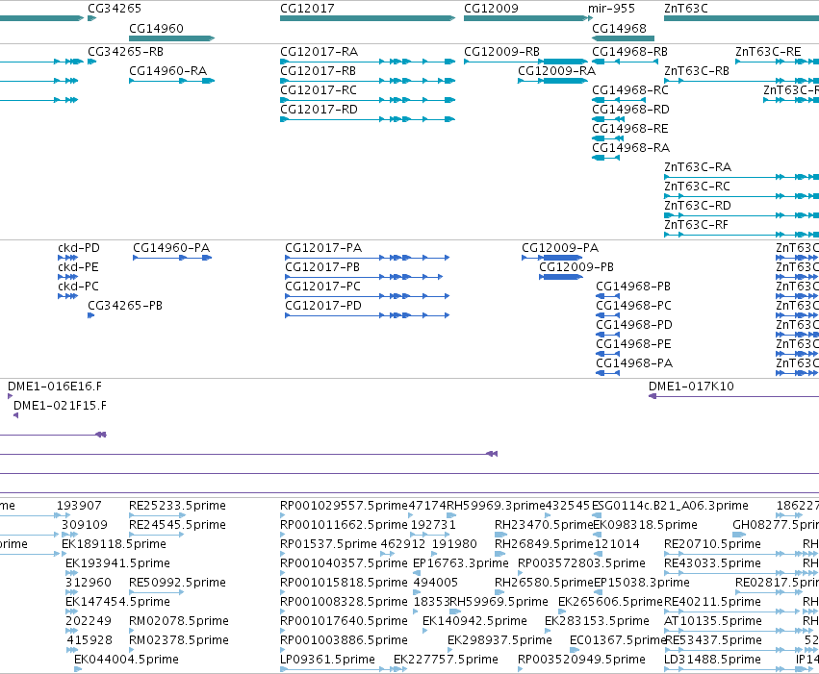The width and height of the screenshot is (819, 674).
Task: Open the CG12017 gene label
Action: click(x=307, y=9)
